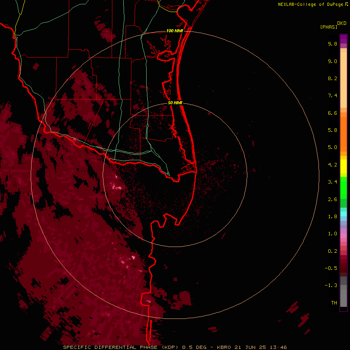The image size is (350, 350).
Task: Select the 100 NMI range ring label
Action: pyautogui.click(x=175, y=31)
